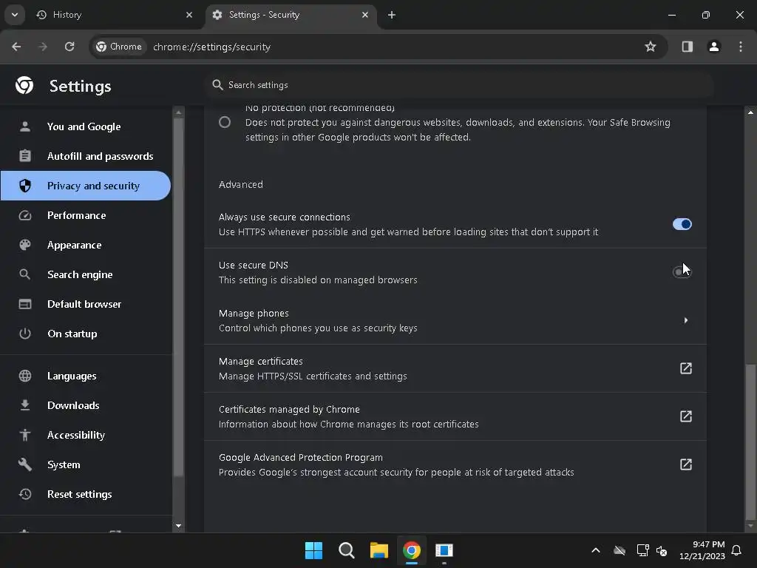Open Manage certificates external link icon

point(685,368)
